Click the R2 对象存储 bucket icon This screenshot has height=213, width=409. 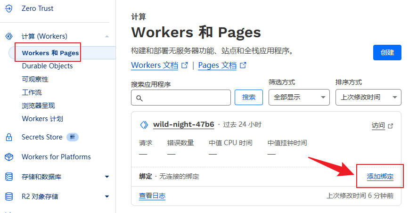8,197
